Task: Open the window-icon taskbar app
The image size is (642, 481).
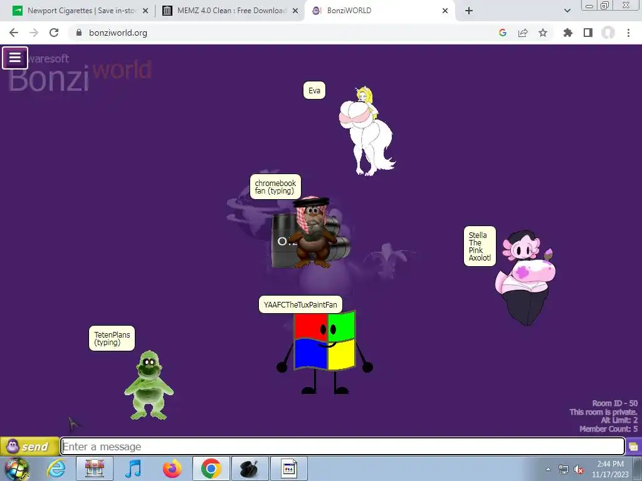Action: pyautogui.click(x=288, y=468)
